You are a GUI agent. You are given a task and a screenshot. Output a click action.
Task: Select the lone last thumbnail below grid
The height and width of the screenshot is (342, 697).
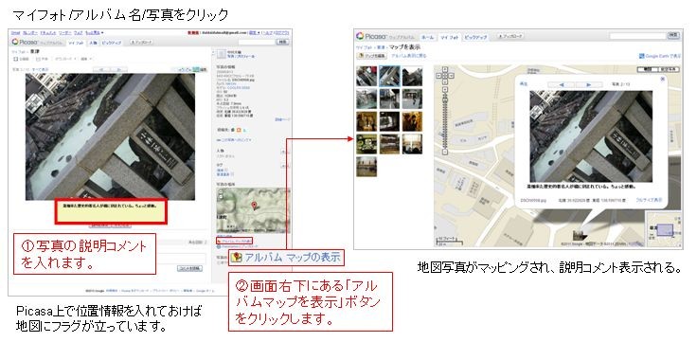coord(366,166)
